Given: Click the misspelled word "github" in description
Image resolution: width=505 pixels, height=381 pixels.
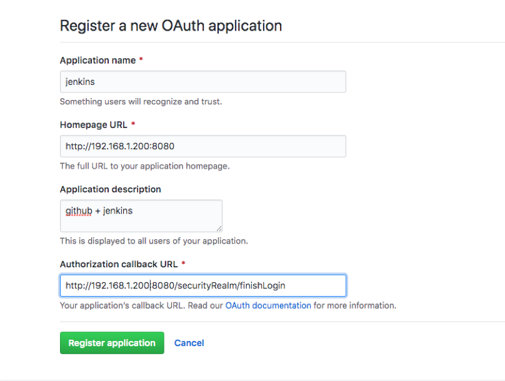Looking at the screenshot, I should tap(79, 211).
